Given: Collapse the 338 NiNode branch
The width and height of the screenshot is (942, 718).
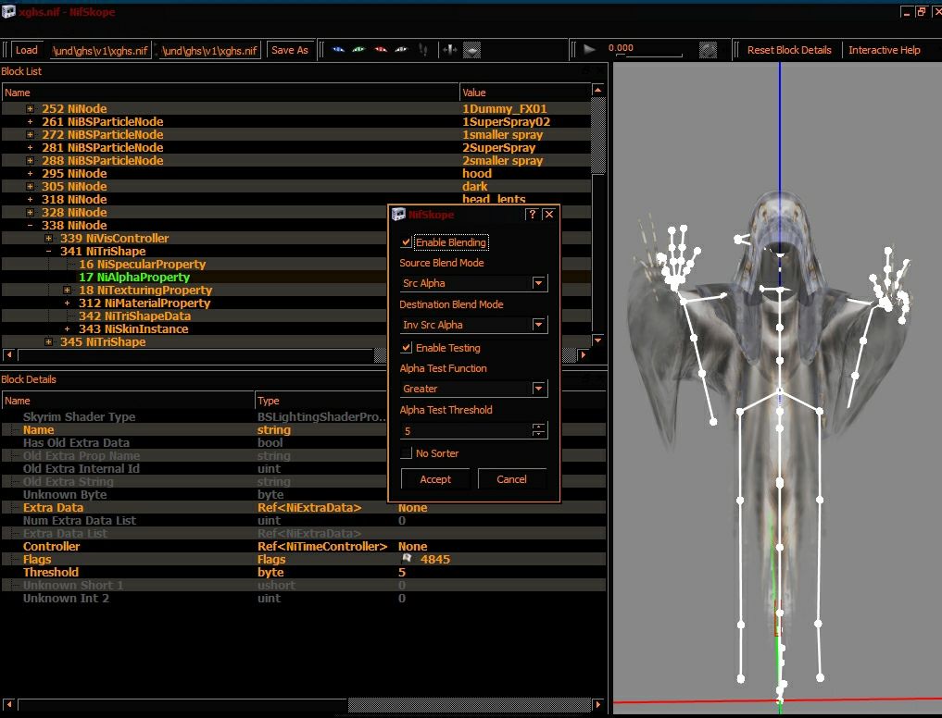Looking at the screenshot, I should click(30, 225).
